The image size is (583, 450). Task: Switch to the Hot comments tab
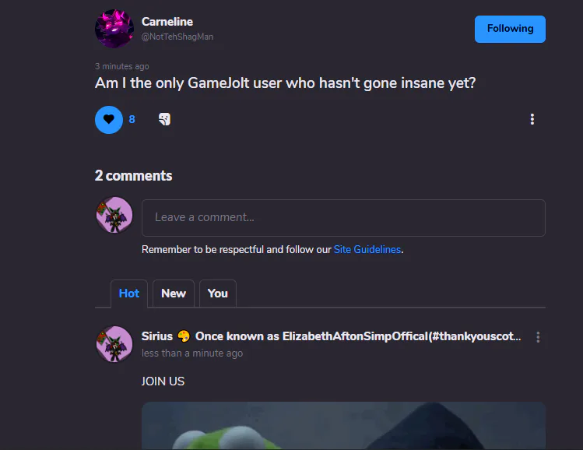[129, 294]
